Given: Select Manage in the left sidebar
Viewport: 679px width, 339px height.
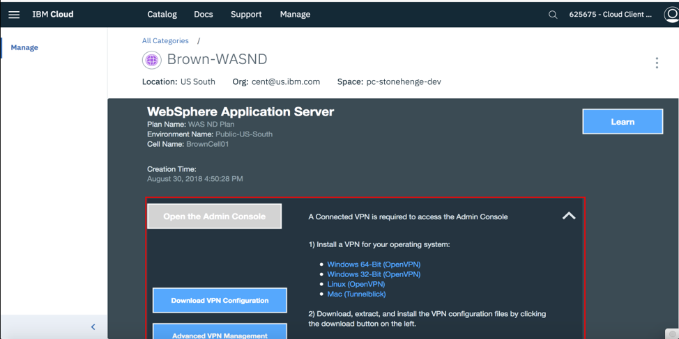Looking at the screenshot, I should coord(24,48).
